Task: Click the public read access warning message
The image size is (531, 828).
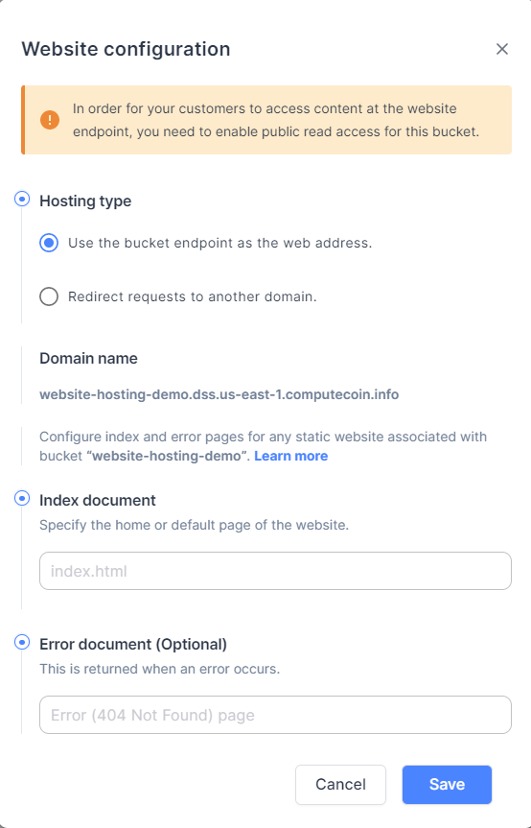Action: point(276,120)
